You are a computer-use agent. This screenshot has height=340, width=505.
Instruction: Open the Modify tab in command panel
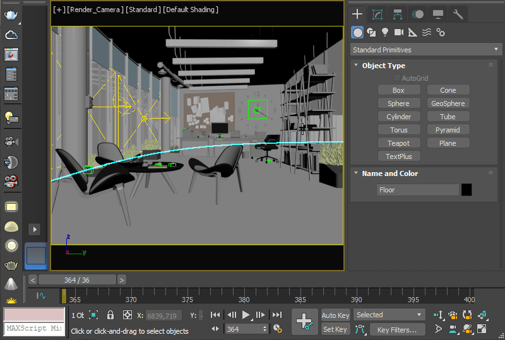click(x=377, y=14)
